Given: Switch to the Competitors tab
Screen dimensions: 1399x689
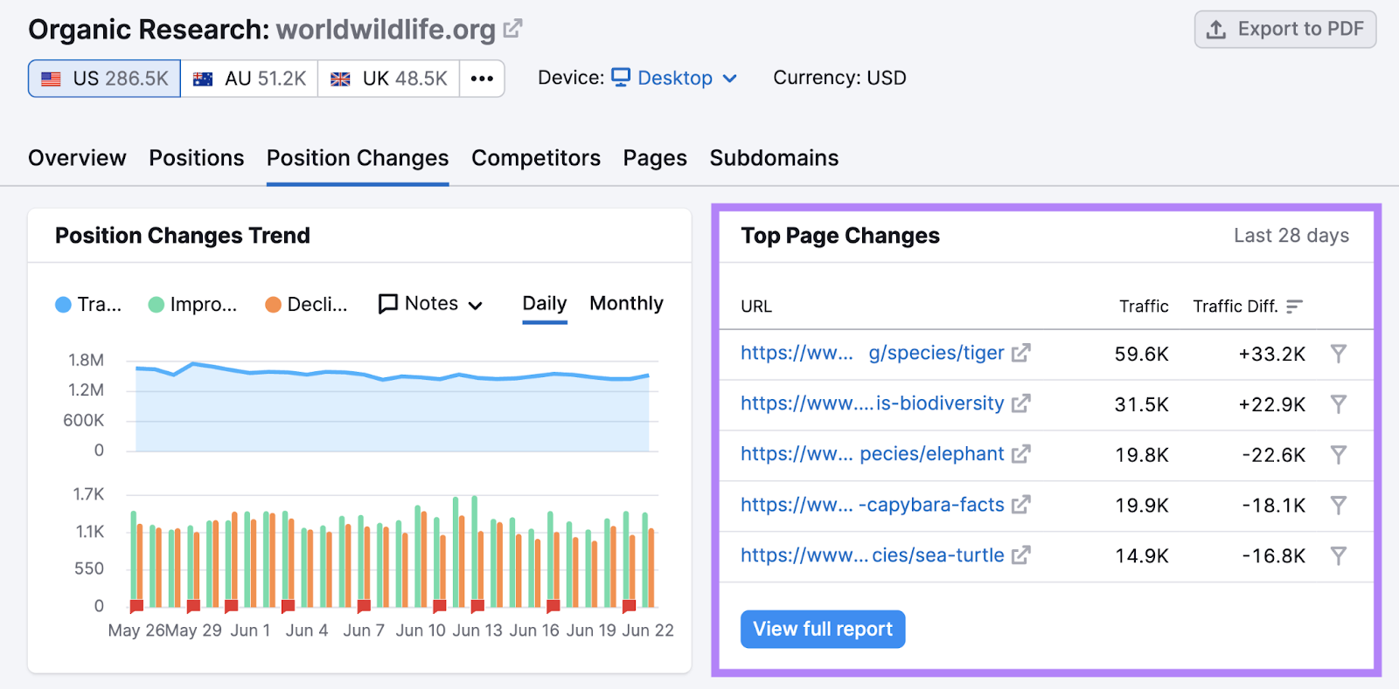Looking at the screenshot, I should pyautogui.click(x=535, y=158).
